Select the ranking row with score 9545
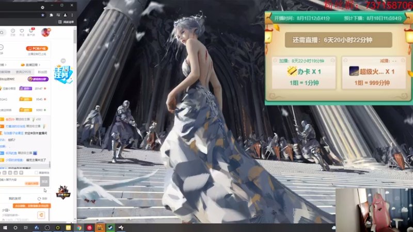The height and width of the screenshot is (232, 413). (24, 99)
